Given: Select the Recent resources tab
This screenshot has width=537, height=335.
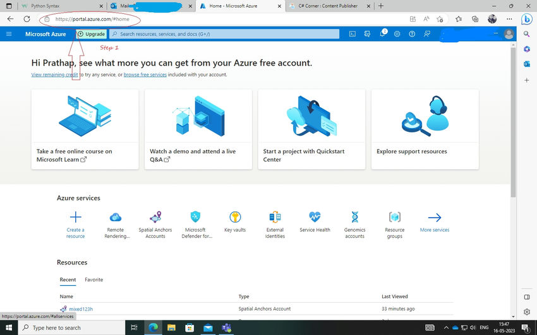Looking at the screenshot, I should 68,279.
